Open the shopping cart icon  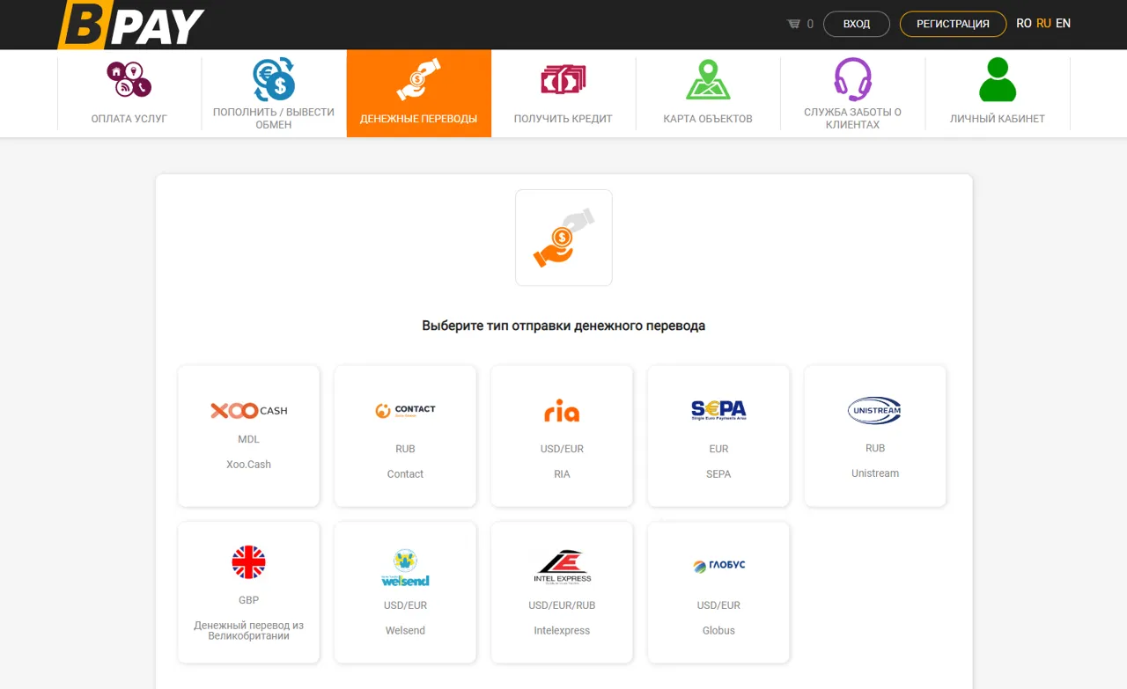coord(793,24)
